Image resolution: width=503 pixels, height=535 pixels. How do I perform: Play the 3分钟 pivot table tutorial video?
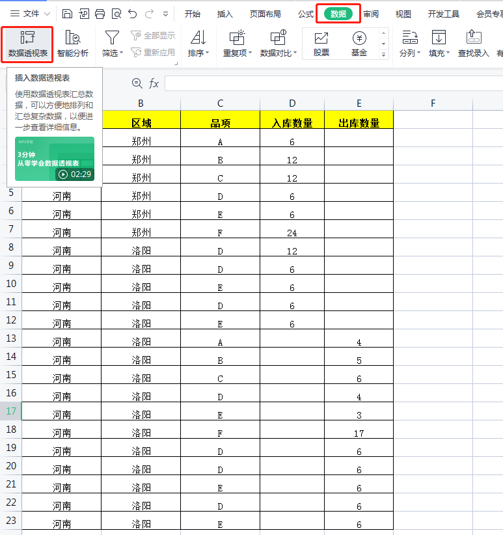[x=55, y=159]
